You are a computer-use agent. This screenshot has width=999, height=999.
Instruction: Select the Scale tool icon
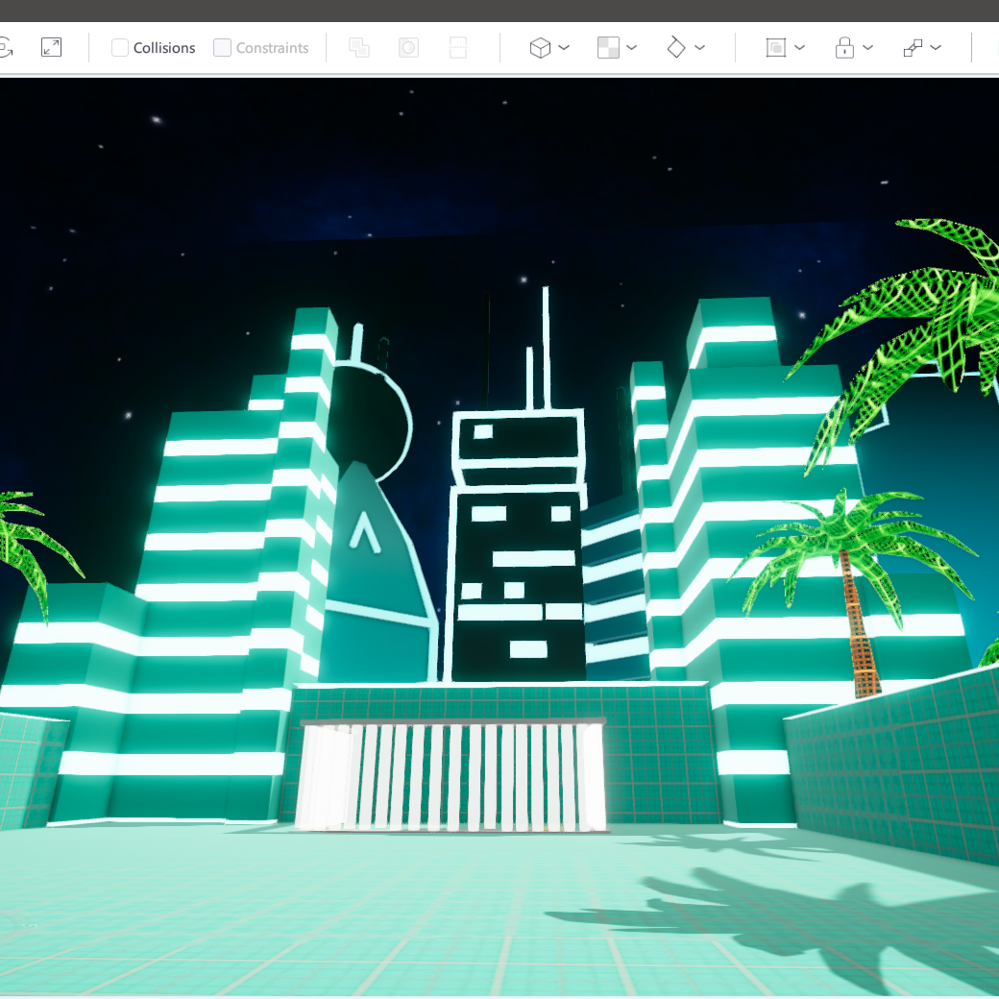point(51,47)
